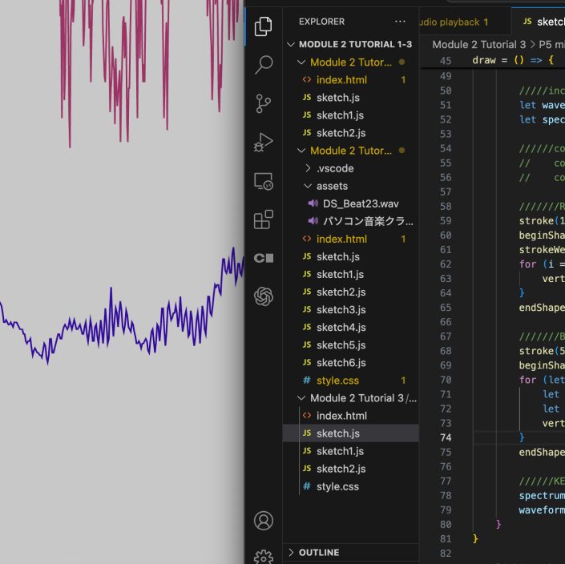Open the ChatGPT activity bar icon

(x=264, y=296)
